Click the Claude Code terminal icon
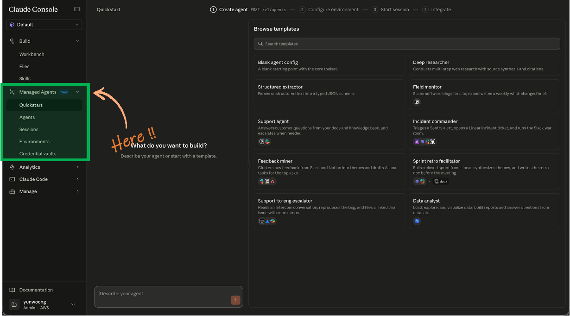Viewport: 570px width, 316px height. tap(12, 179)
